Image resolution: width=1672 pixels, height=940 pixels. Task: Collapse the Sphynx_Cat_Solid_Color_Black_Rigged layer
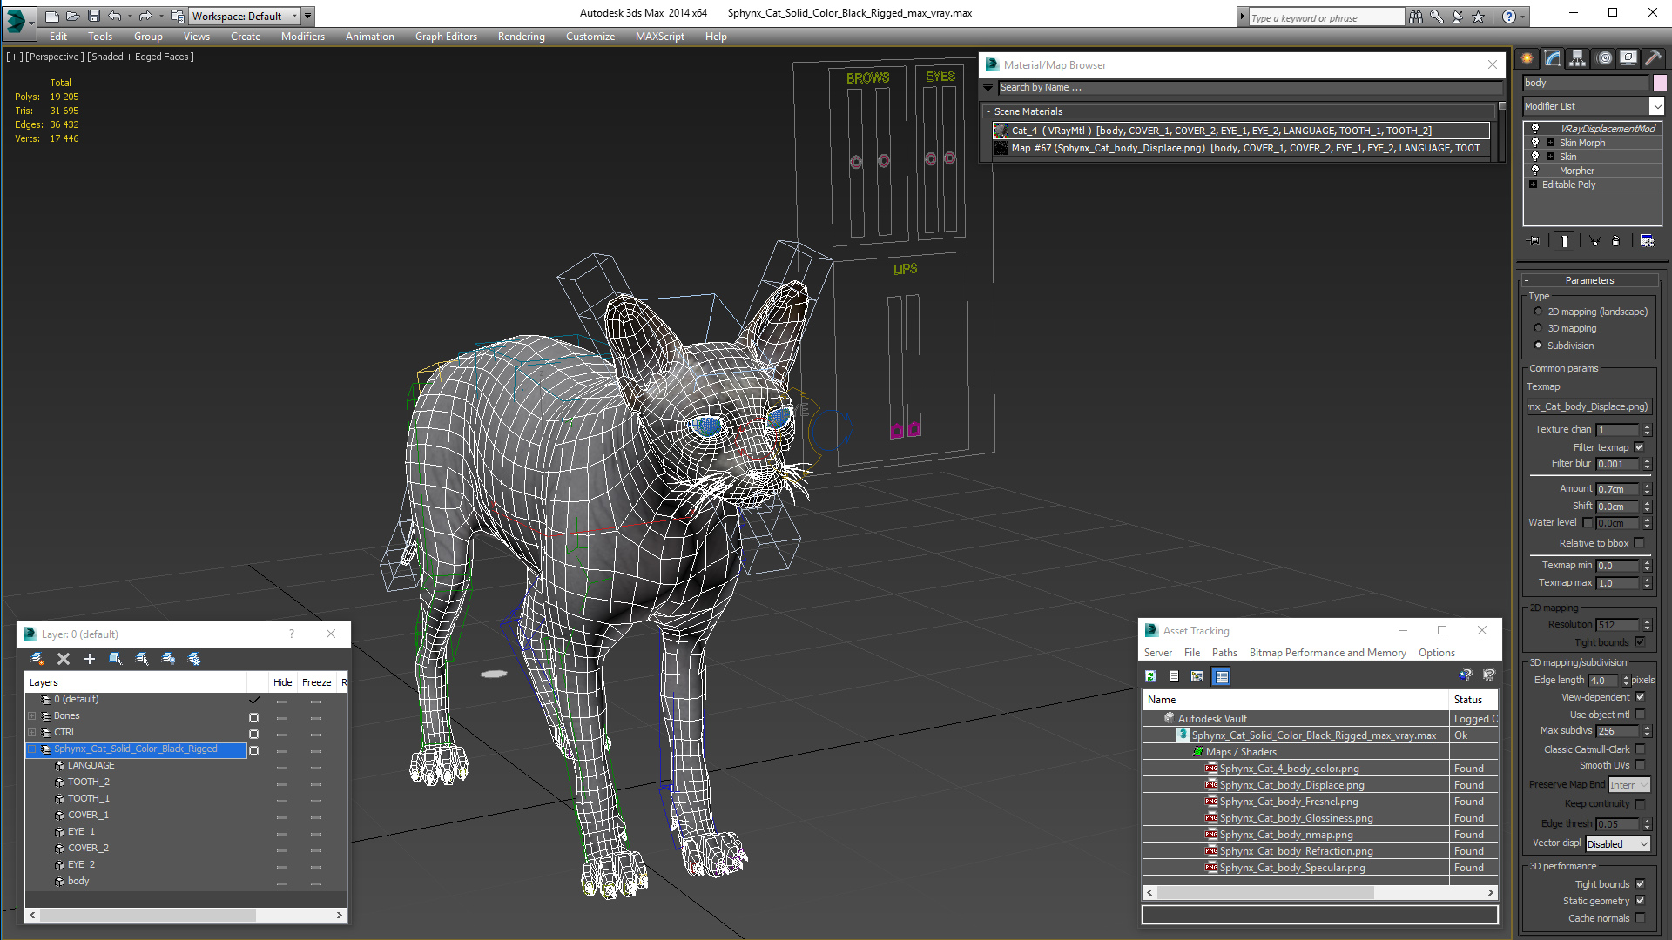tap(32, 749)
